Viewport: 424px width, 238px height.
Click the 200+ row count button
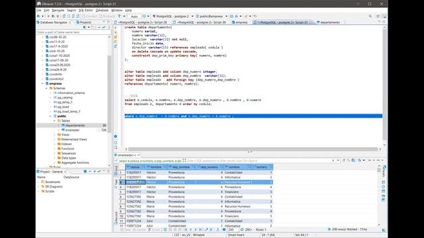point(246,229)
